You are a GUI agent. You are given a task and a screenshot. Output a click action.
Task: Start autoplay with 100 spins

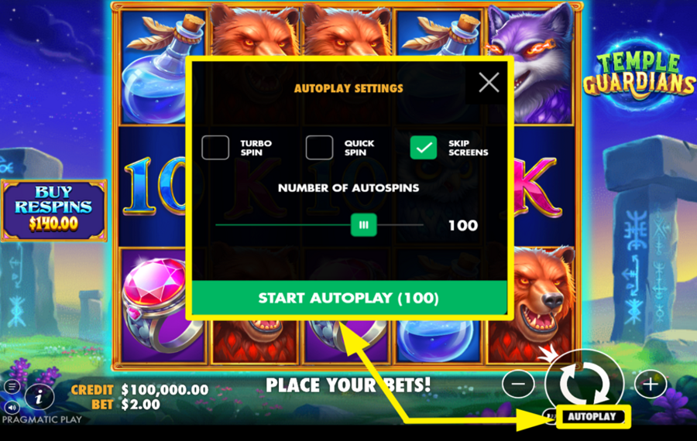click(x=349, y=298)
